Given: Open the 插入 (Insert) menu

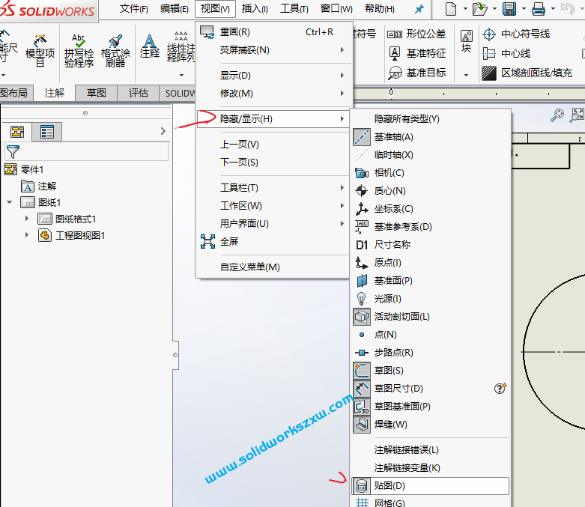Looking at the screenshot, I should point(255,9).
